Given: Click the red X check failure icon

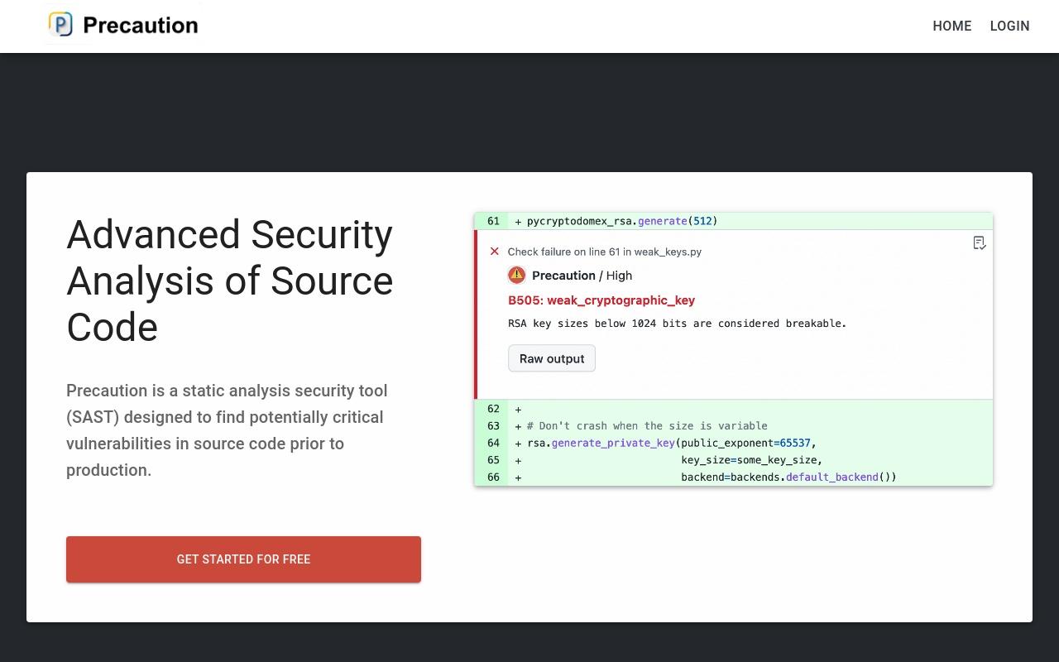Looking at the screenshot, I should click(495, 252).
